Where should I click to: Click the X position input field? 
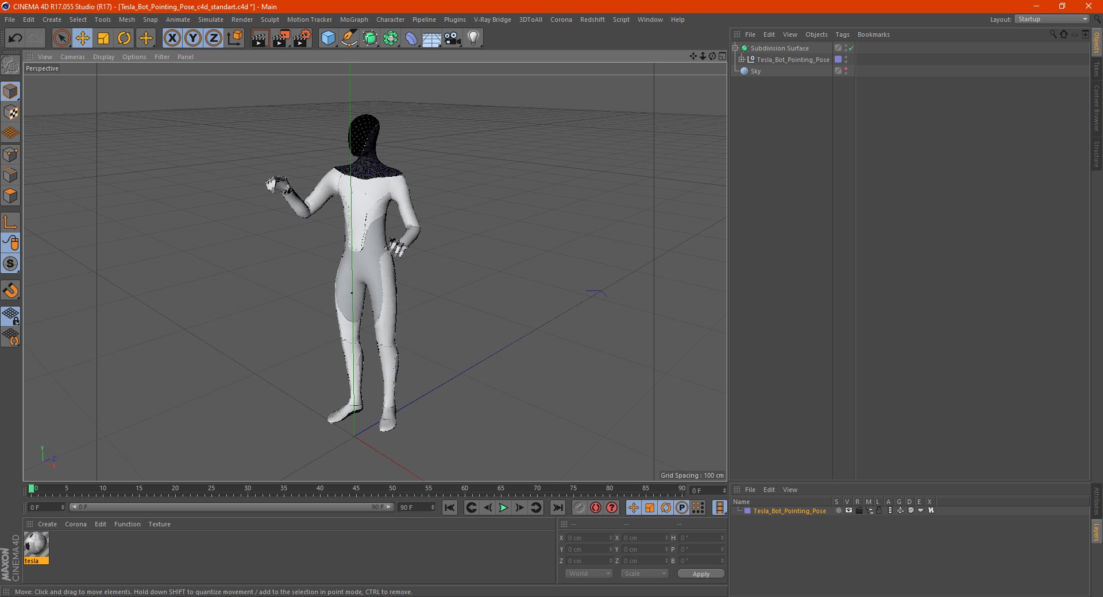click(589, 538)
